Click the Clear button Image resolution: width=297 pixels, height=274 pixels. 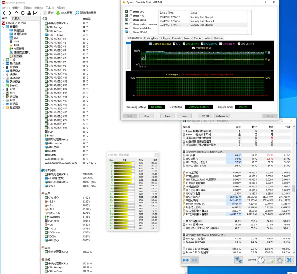coord(168,116)
